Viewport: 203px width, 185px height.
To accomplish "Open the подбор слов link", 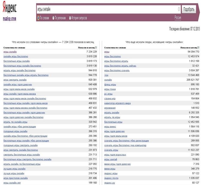I will [10, 18].
